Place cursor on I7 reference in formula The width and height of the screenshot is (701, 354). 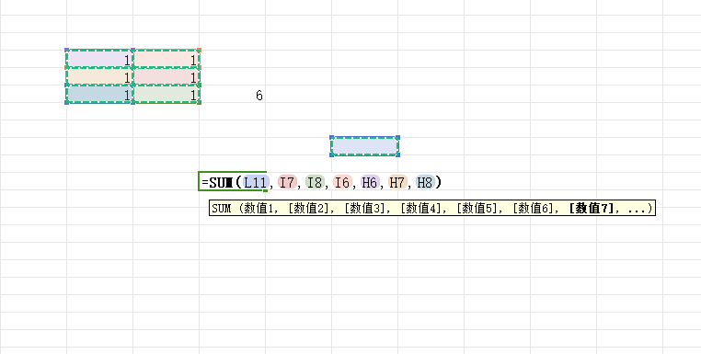click(x=287, y=182)
